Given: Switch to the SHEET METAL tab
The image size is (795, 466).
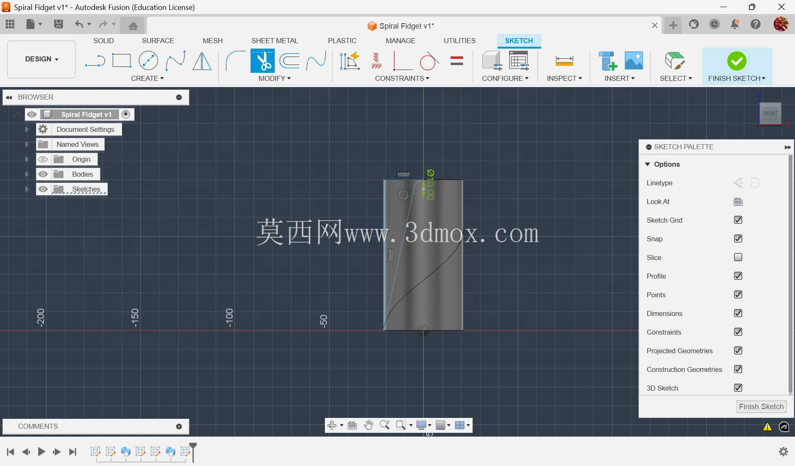Looking at the screenshot, I should (274, 41).
